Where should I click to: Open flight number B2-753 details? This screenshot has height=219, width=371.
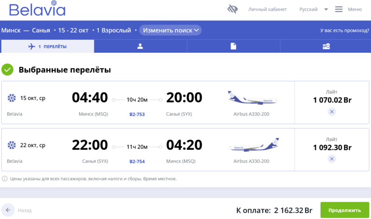click(x=137, y=114)
